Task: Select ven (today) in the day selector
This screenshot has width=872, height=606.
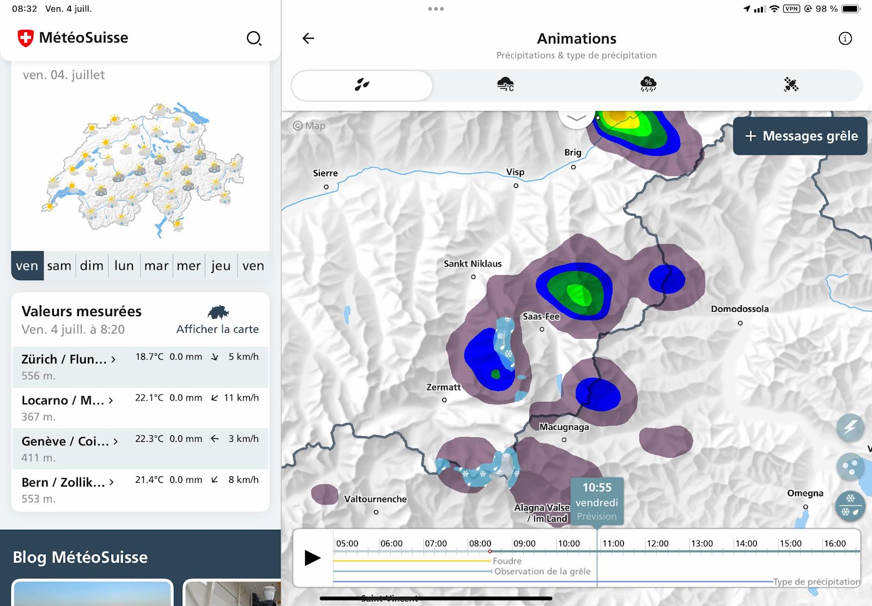Action: coord(27,266)
